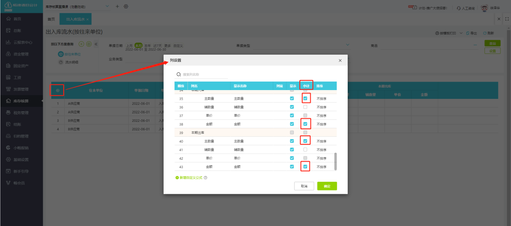This screenshot has width=511, height=226.
Task: Open the 按模板打印 dropdown arrow
Action: point(461,33)
